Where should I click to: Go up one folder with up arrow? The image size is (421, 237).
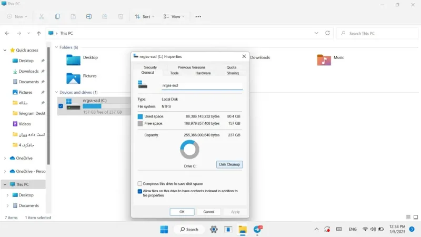pyautogui.click(x=38, y=33)
